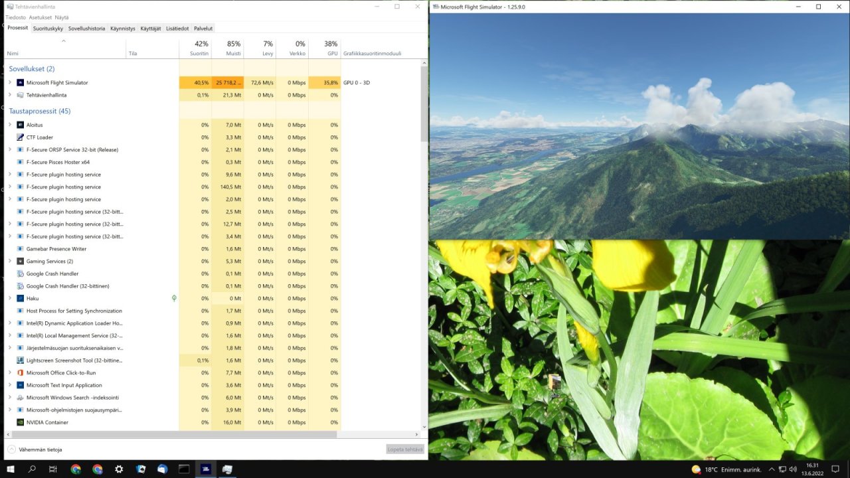The height and width of the screenshot is (478, 850).
Task: Select the 140,5 Mt memory cell
Action: [x=228, y=187]
